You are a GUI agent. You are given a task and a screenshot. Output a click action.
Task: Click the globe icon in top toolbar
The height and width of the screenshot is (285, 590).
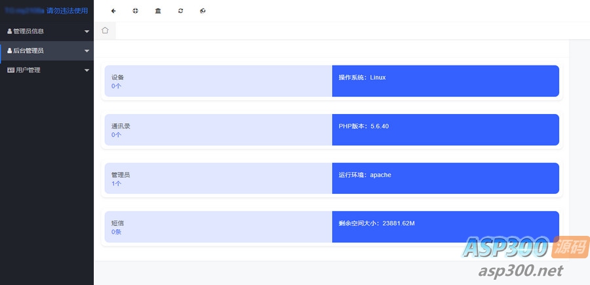point(203,11)
